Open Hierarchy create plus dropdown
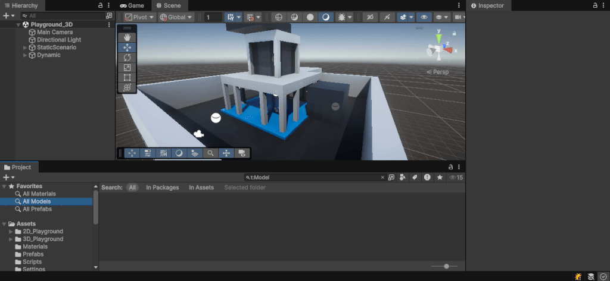Screen dimensions: 610x281 point(8,16)
